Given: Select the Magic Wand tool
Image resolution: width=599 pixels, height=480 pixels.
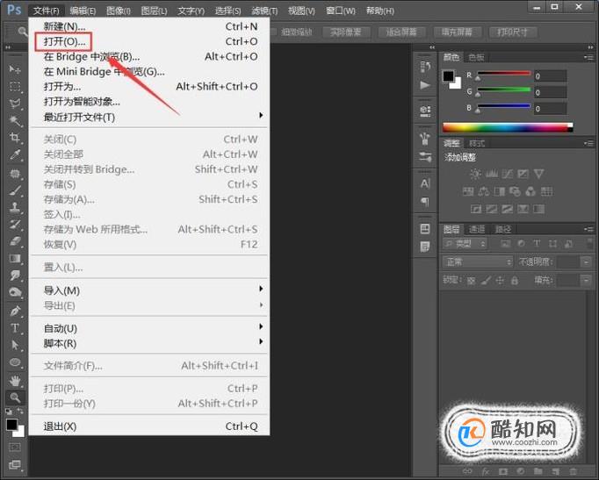Looking at the screenshot, I should tap(15, 120).
